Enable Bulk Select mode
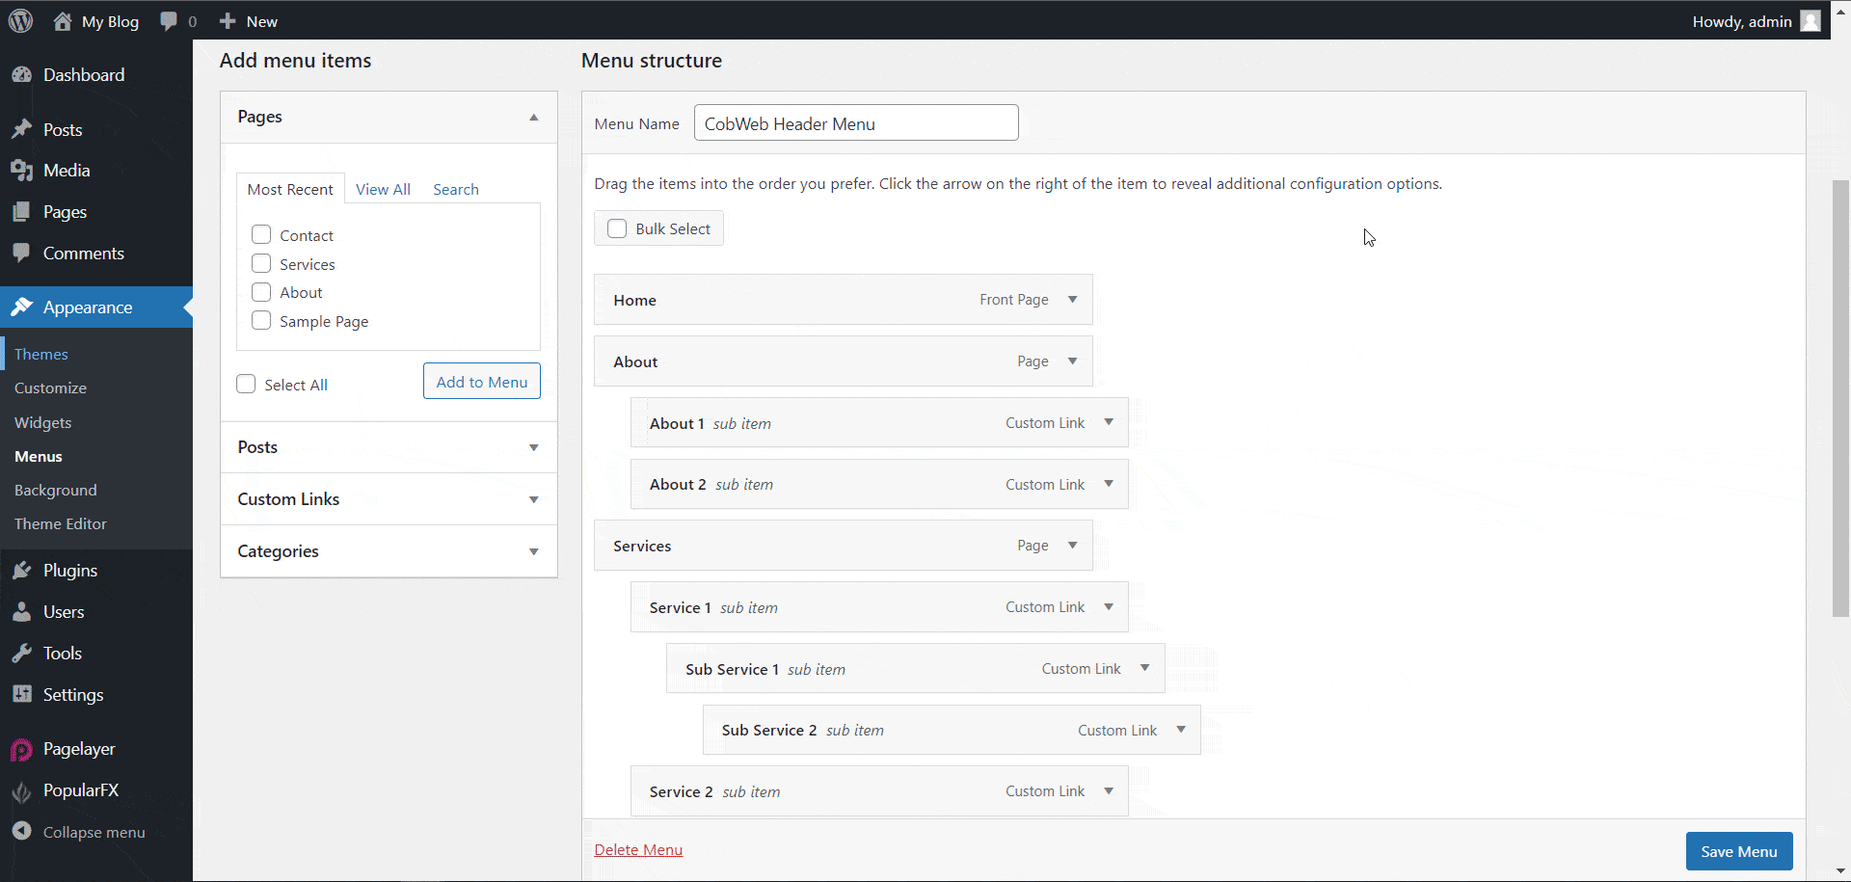Screen dimensions: 1851x882 [x=617, y=228]
